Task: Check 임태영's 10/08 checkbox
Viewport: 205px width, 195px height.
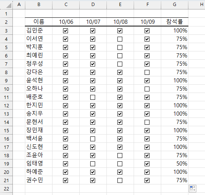Action: pyautogui.click(x=120, y=164)
